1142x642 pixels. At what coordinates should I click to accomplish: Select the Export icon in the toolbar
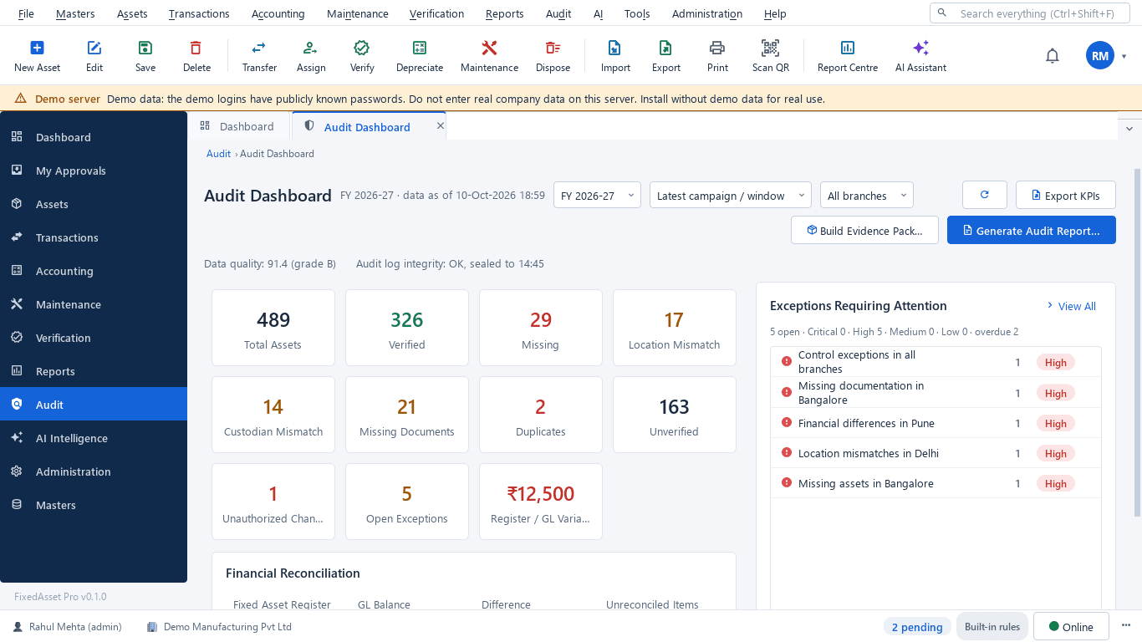(665, 57)
